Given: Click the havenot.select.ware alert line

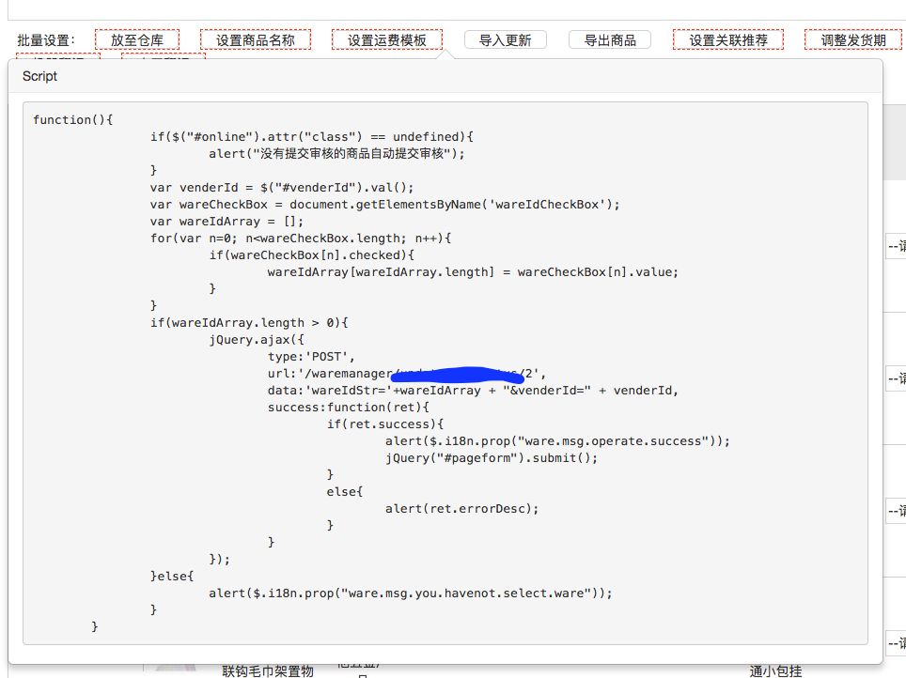Looking at the screenshot, I should point(411,593).
